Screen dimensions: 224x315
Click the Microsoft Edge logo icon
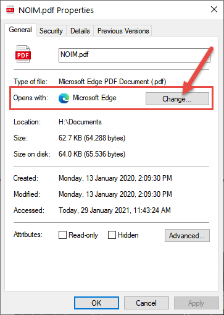coord(64,98)
